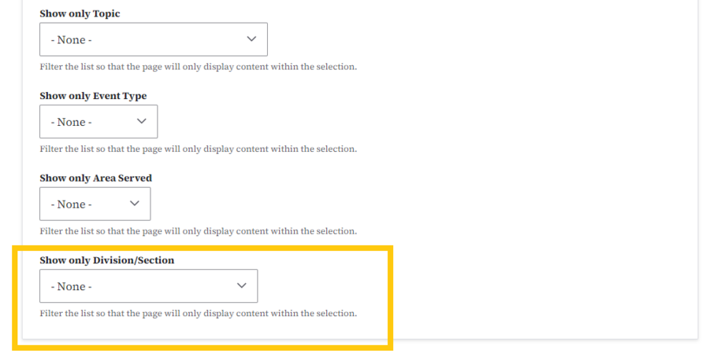Click the 'Show only Topic' label

[80, 14]
